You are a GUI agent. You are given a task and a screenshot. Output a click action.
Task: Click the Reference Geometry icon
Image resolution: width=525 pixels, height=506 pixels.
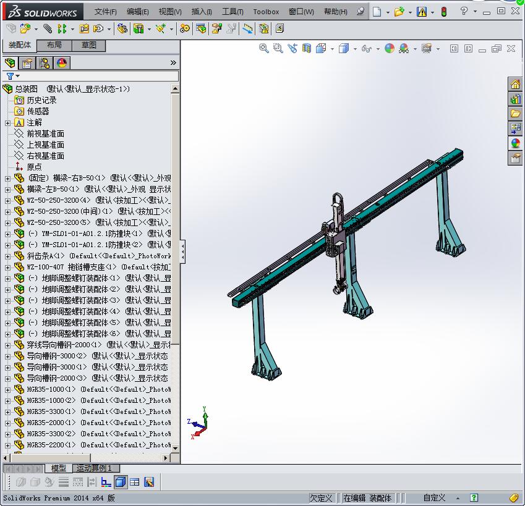pos(160,29)
